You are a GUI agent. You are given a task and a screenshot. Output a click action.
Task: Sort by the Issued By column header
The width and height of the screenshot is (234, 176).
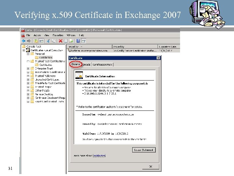[x=135, y=47]
